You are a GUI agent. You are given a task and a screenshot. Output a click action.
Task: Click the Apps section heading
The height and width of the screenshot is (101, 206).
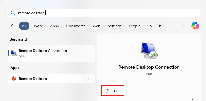coord(15,68)
